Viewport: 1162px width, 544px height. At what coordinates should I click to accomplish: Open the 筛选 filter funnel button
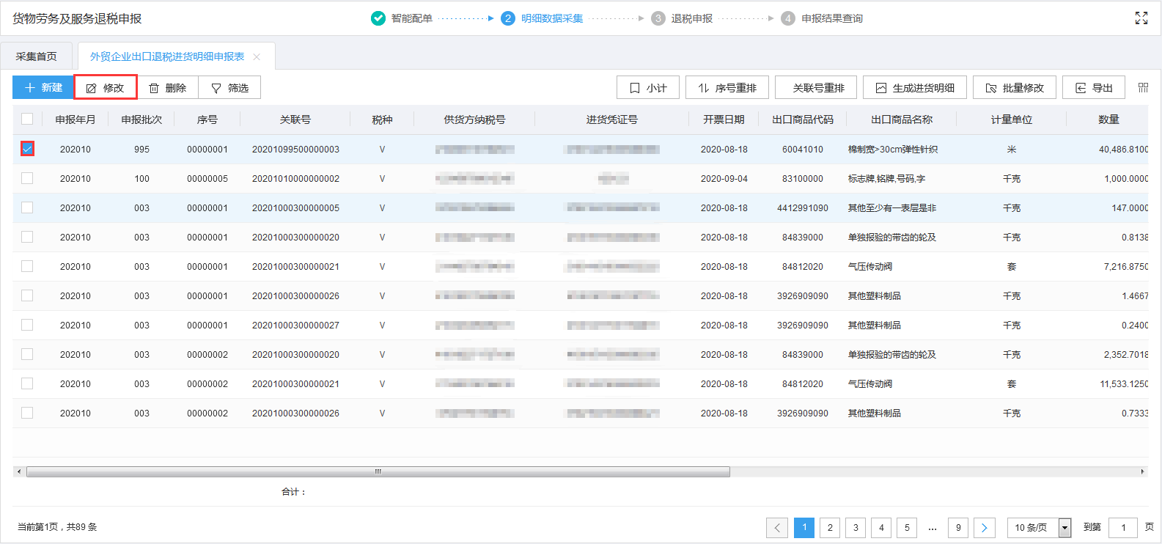coord(230,87)
